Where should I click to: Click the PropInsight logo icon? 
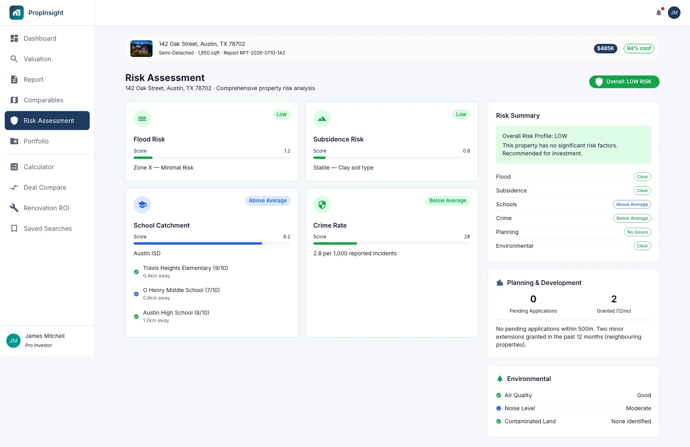(17, 13)
